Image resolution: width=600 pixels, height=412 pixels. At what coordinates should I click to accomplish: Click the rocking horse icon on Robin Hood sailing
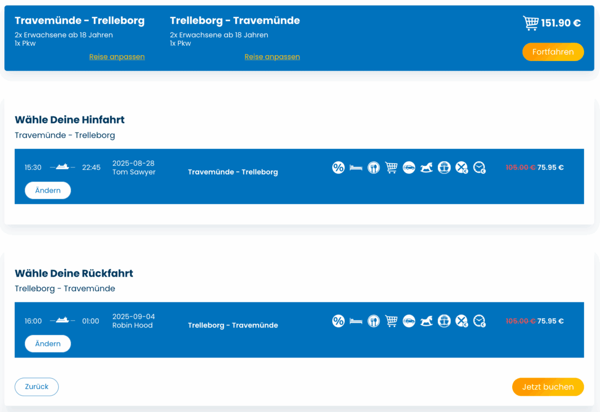427,321
